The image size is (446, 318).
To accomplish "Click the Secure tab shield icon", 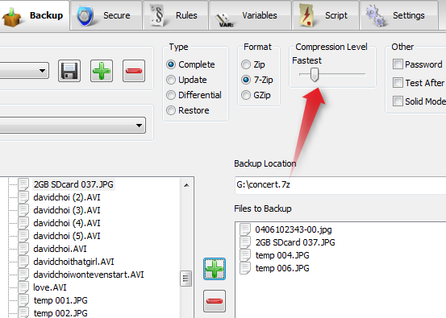I will [85, 16].
